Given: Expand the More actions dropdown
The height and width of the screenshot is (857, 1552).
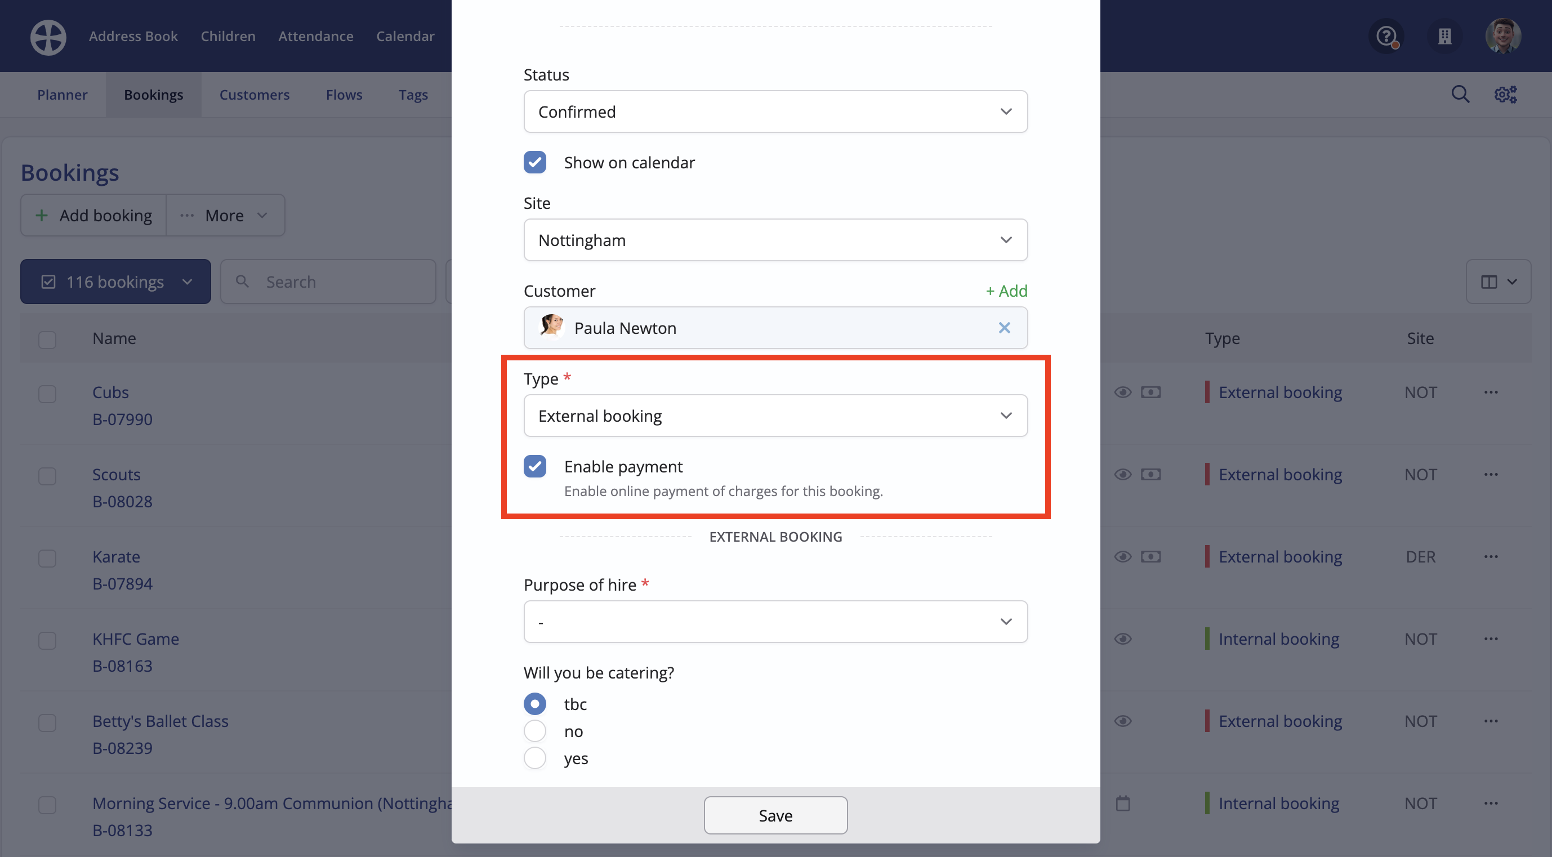Looking at the screenshot, I should (x=225, y=215).
